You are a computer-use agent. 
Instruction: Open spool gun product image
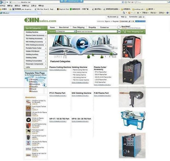click(x=132, y=97)
